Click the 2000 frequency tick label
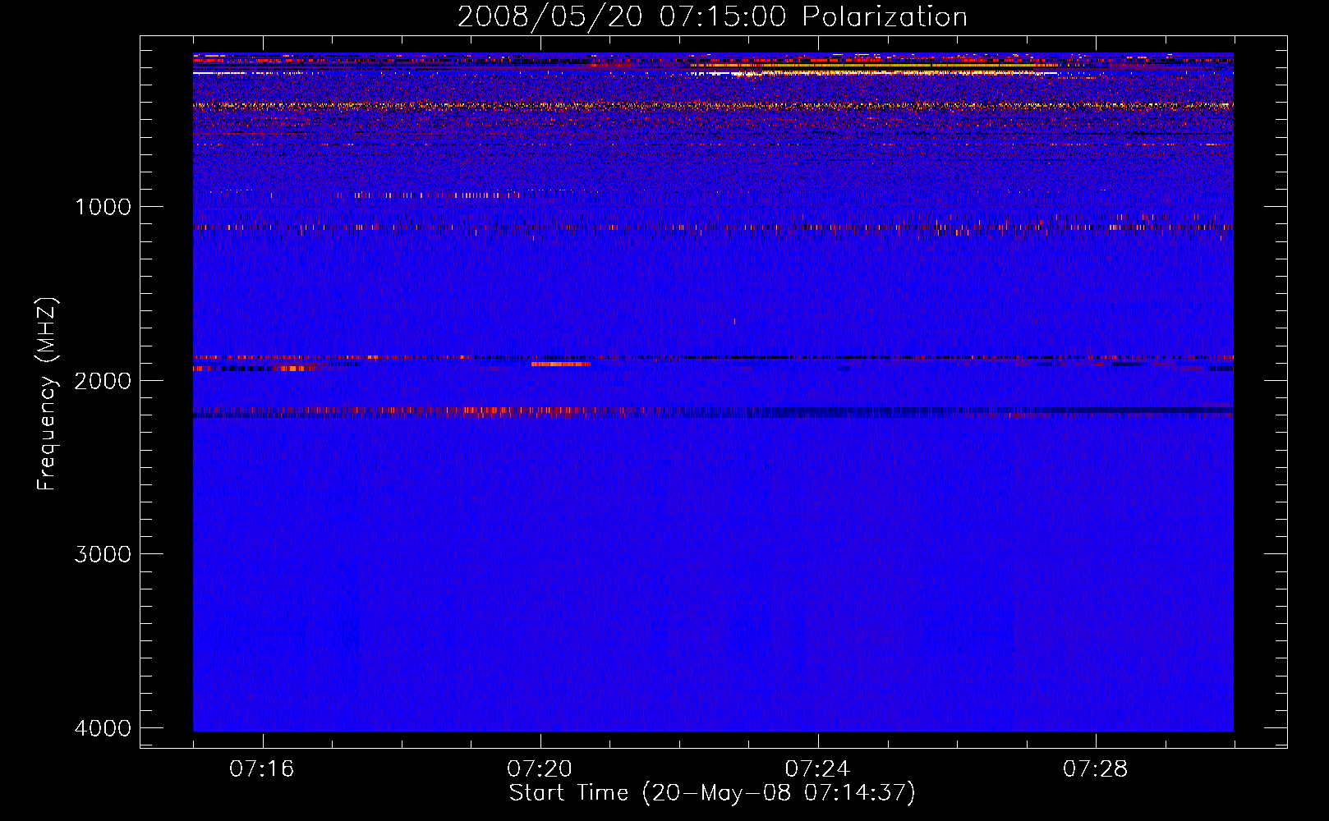The width and height of the screenshot is (1329, 821). (x=103, y=380)
